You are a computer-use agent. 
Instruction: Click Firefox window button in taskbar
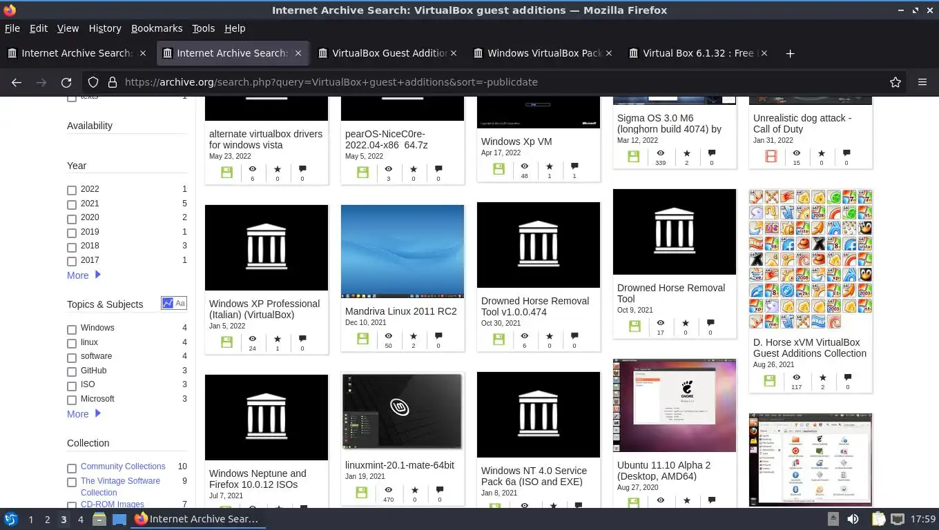pyautogui.click(x=197, y=519)
